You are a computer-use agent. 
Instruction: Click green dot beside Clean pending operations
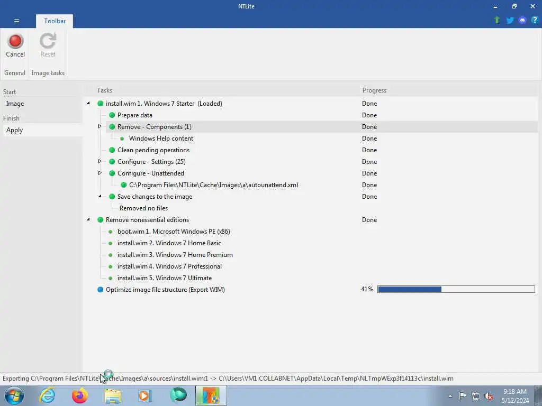click(112, 150)
